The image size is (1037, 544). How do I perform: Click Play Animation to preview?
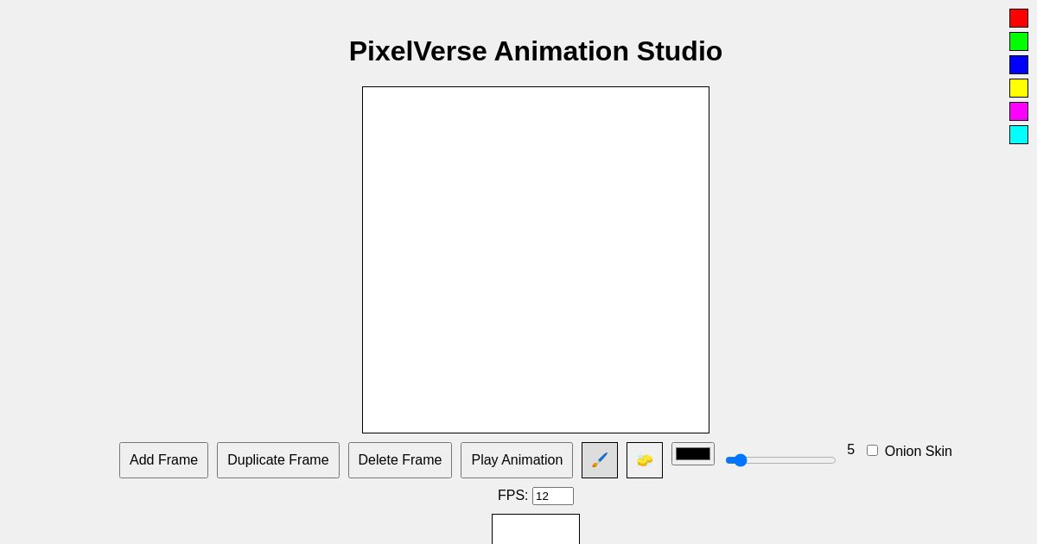coord(517,460)
